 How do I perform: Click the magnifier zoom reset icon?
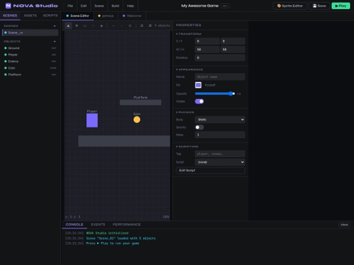(130, 26)
